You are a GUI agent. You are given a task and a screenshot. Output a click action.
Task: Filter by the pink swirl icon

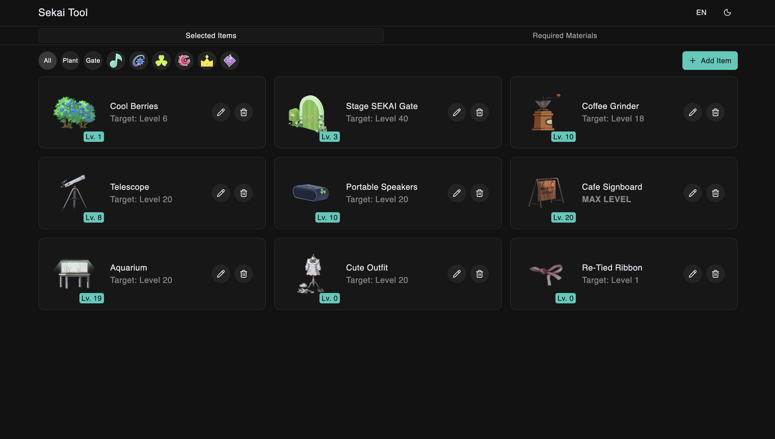(184, 61)
